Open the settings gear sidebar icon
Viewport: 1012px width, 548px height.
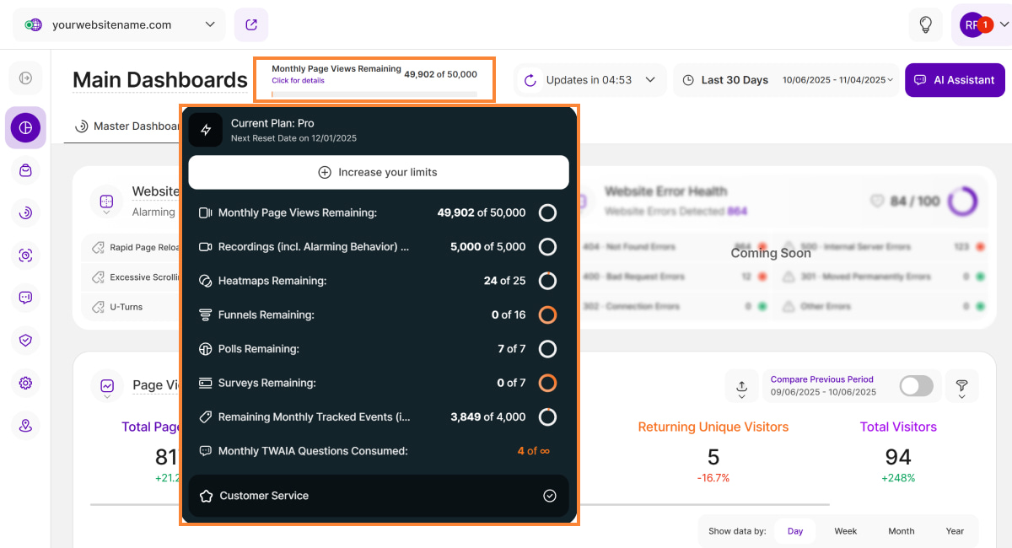coord(25,383)
